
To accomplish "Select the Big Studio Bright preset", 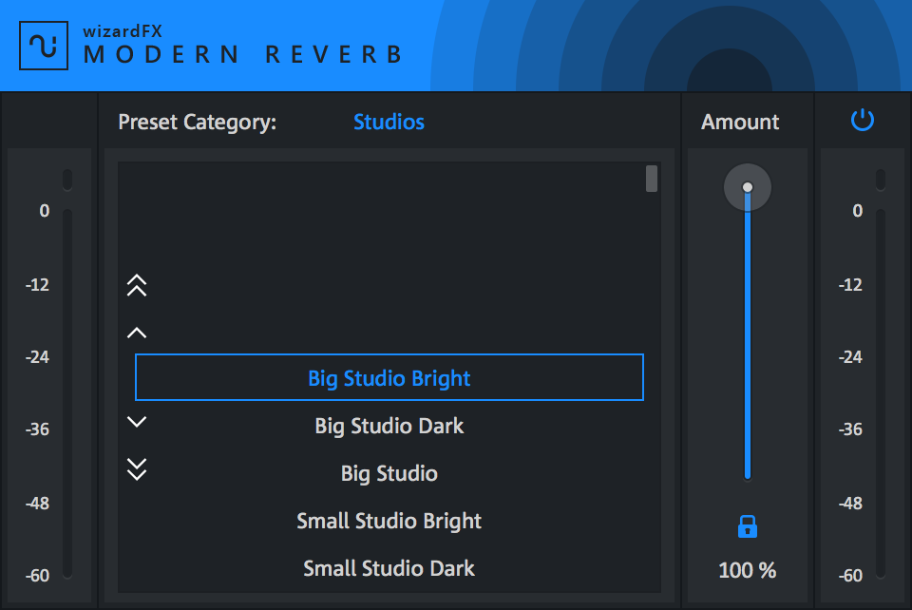I will (389, 378).
